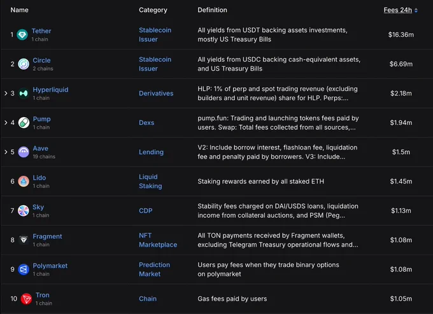Expand the Hyperliquid row
Viewport: 433px width, 314px height.
[x=6, y=94]
